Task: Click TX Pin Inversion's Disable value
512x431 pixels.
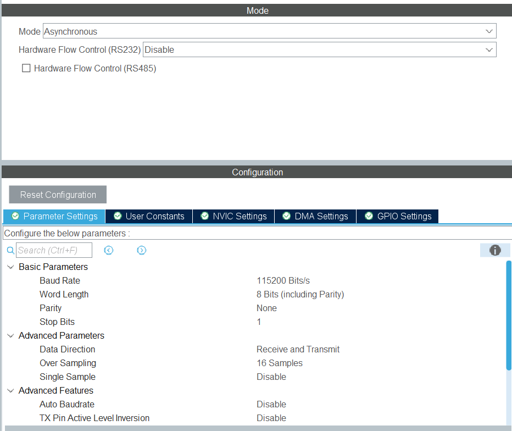Action: (x=271, y=418)
